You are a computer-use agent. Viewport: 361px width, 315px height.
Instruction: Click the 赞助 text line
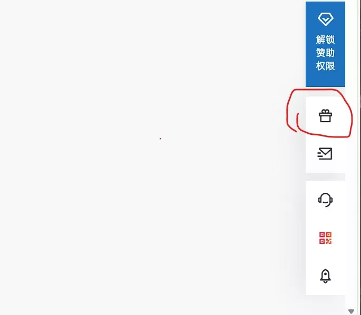[x=325, y=53]
